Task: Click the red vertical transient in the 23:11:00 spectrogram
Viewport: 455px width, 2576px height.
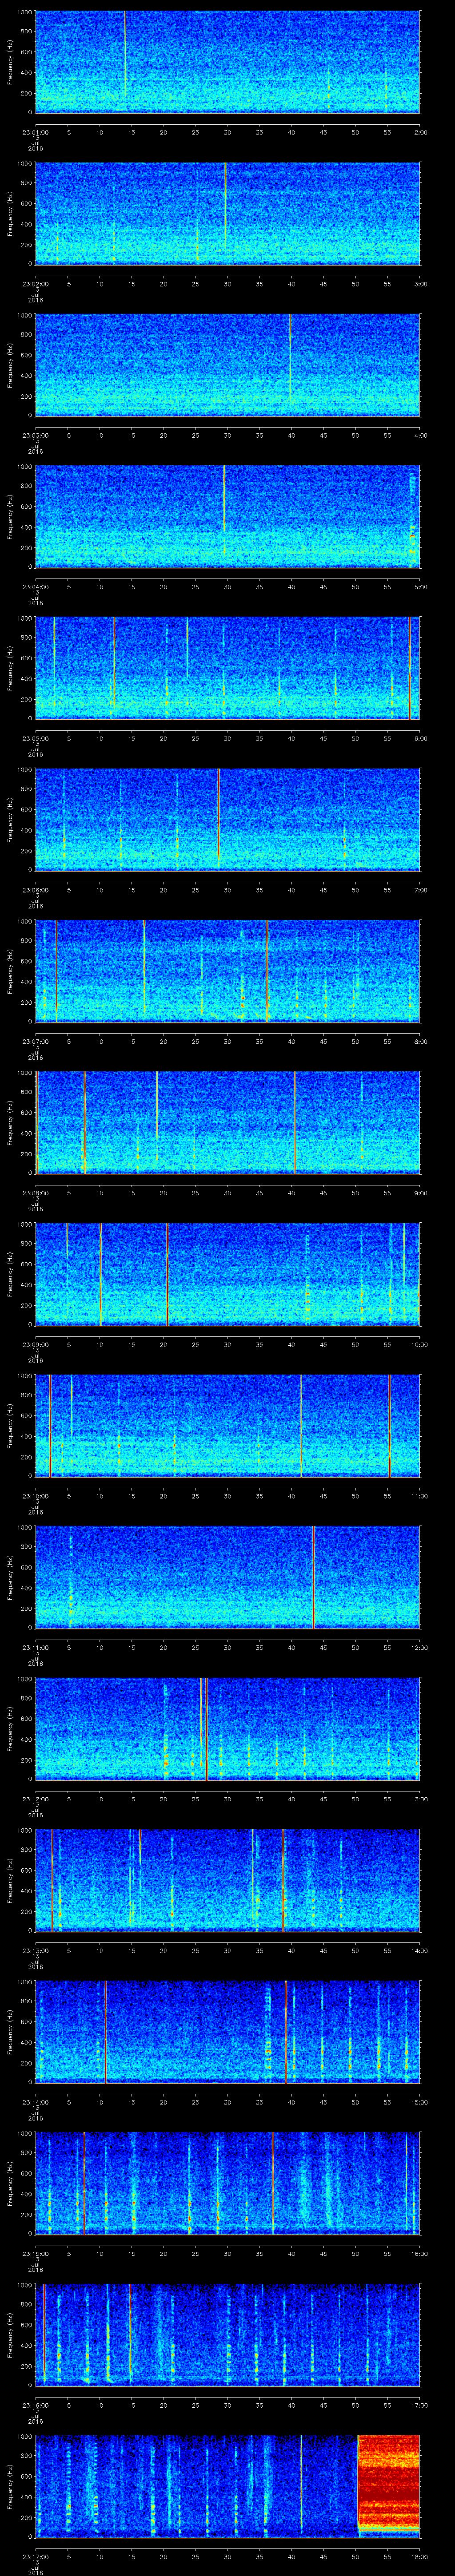Action: click(314, 1577)
